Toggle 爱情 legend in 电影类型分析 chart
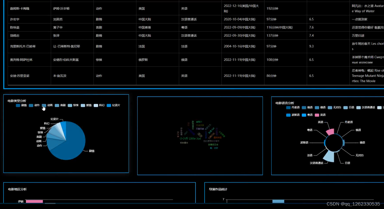 (86, 105)
